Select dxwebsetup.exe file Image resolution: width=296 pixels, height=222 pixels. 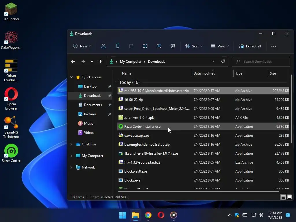point(203,135)
